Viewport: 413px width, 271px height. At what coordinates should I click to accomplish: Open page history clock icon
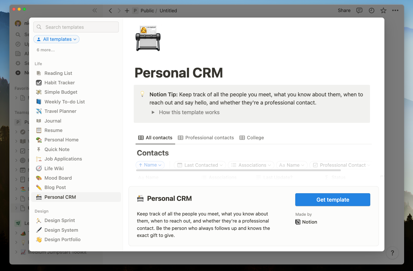pyautogui.click(x=371, y=10)
